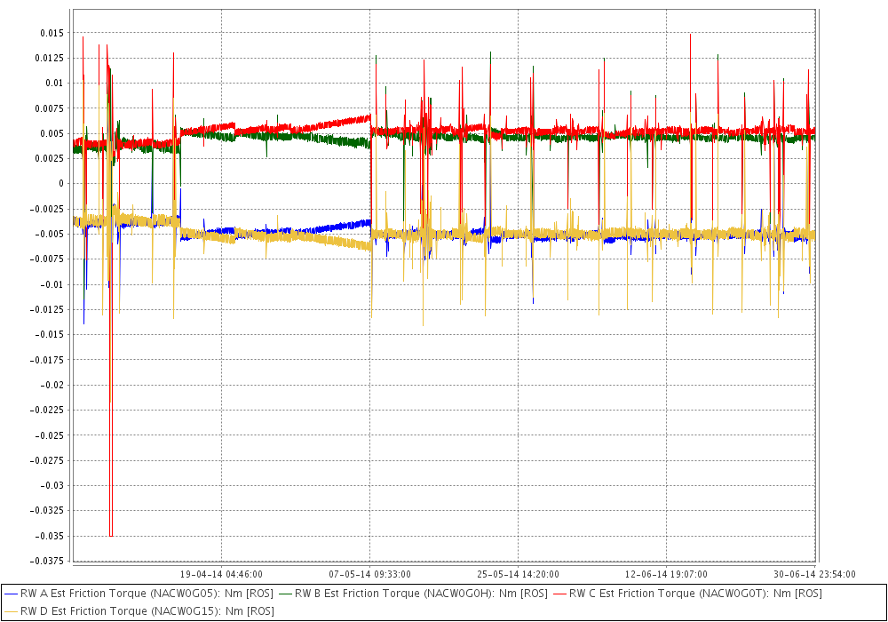The image size is (888, 622).
Task: Click the yellow line swatch for RW D
Action: pyautogui.click(x=11, y=611)
